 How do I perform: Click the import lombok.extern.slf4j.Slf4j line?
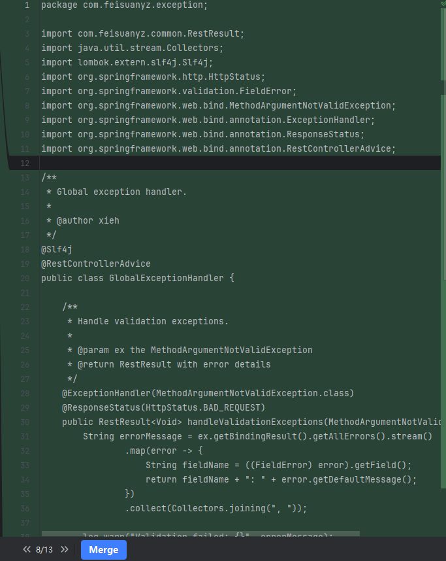point(127,63)
